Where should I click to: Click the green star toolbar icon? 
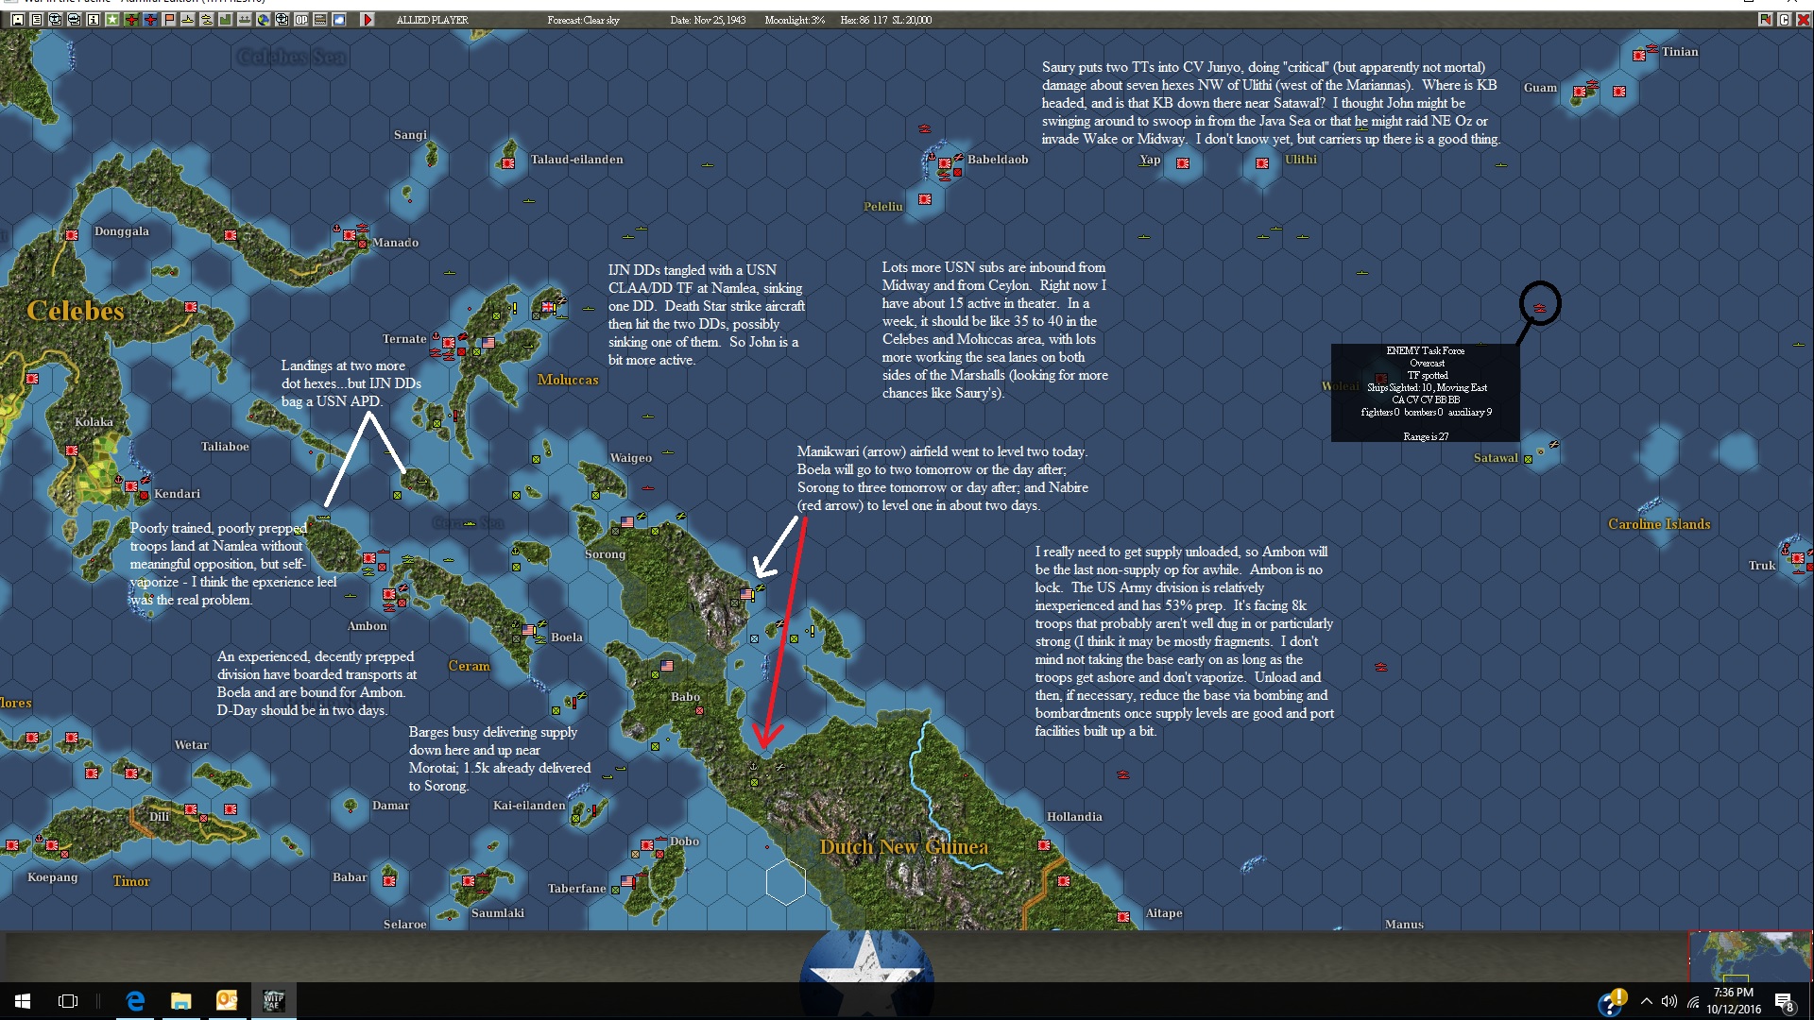click(112, 20)
